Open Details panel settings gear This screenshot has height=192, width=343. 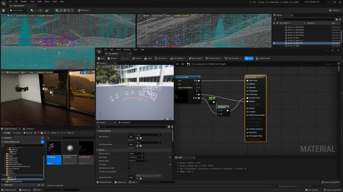pyautogui.click(x=172, y=127)
